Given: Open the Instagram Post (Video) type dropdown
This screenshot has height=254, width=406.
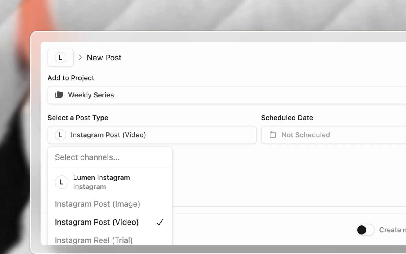Looking at the screenshot, I should pos(152,135).
